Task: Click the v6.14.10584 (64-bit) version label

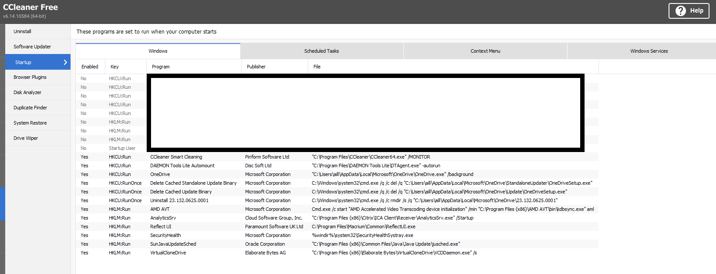Action: click(x=24, y=16)
